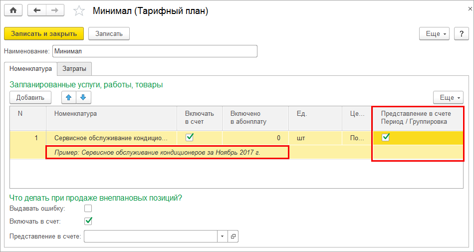Toggle the Включать в счет checkbox in table row

click(x=190, y=137)
